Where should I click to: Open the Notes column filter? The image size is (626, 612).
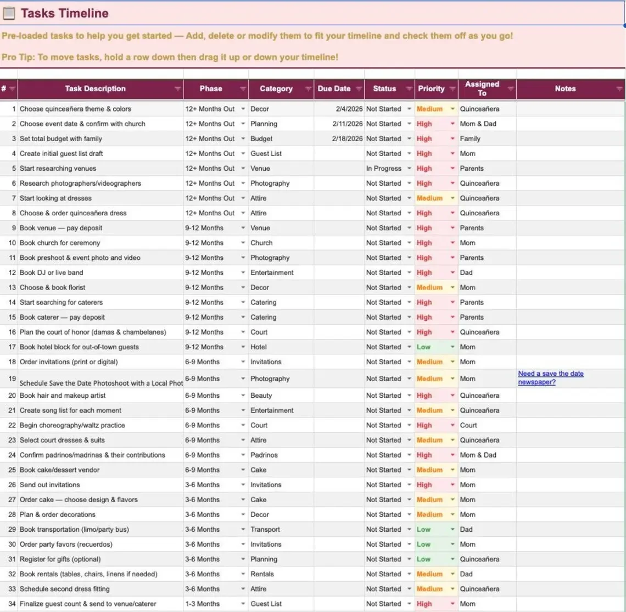619,88
